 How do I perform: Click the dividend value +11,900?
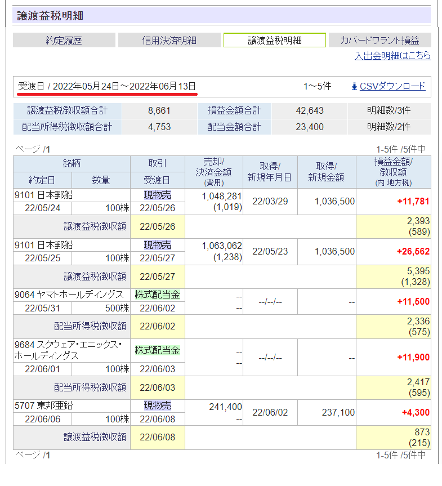click(413, 358)
